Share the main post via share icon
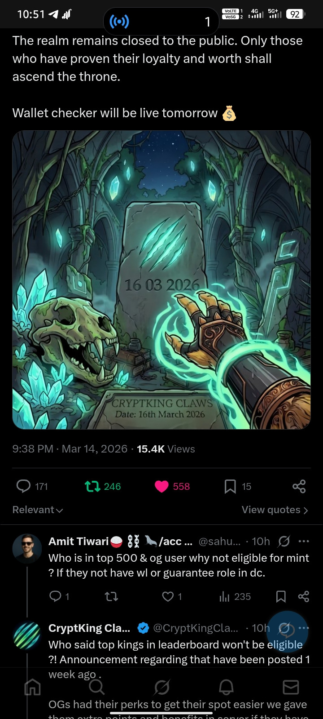 click(299, 486)
